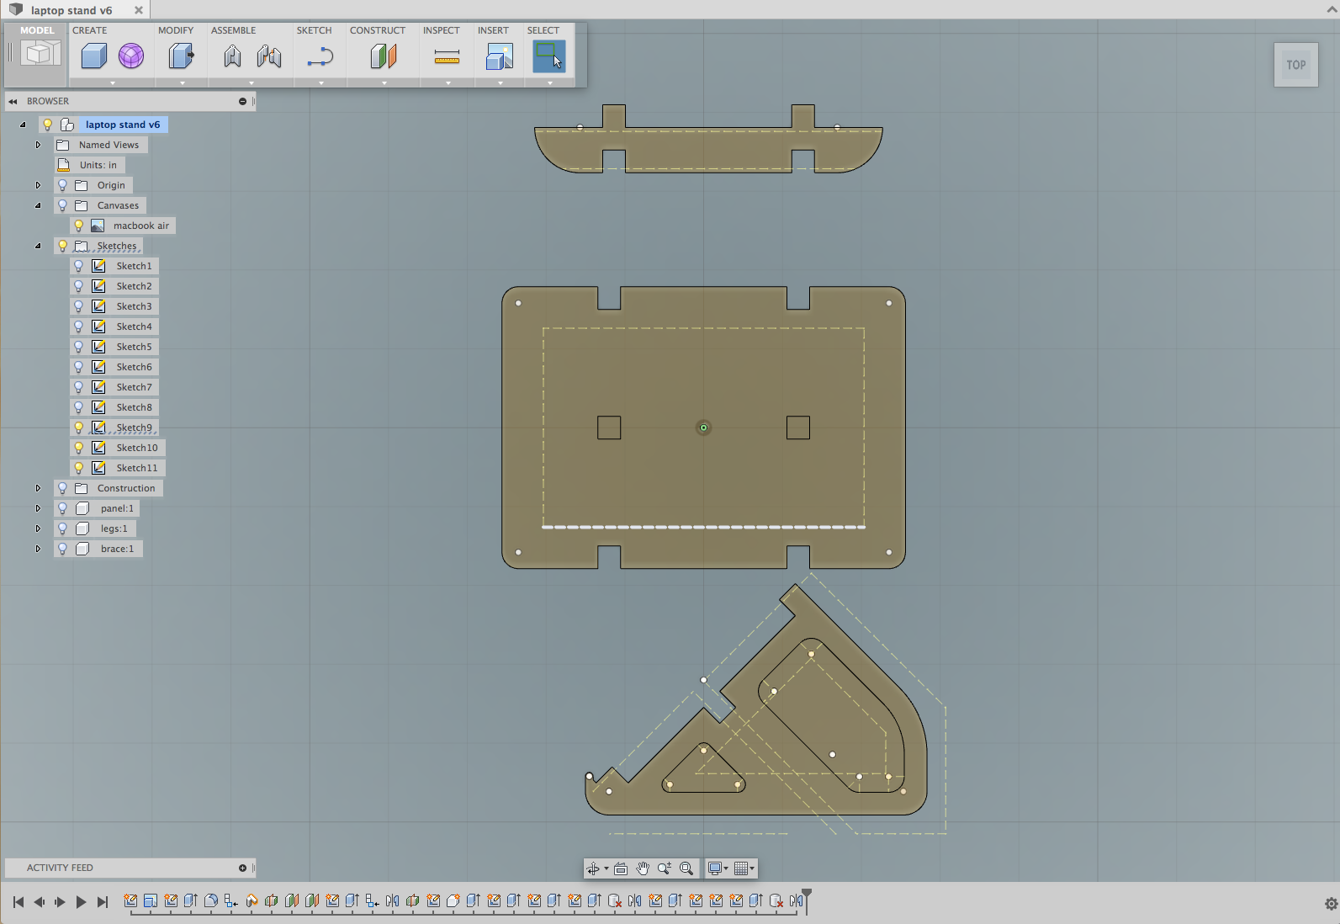Switch to the laptop stand v6 document tab
Screen dimensions: 1340x924
(72, 10)
